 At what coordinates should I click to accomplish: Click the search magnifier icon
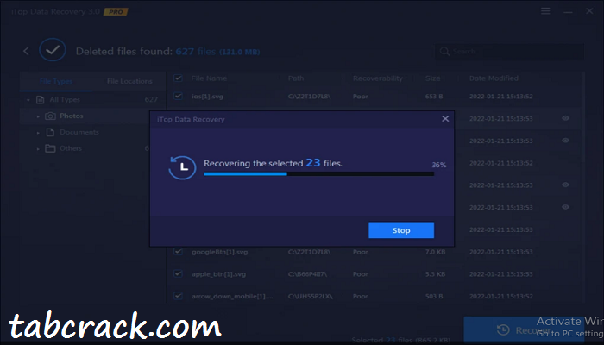[x=444, y=52]
